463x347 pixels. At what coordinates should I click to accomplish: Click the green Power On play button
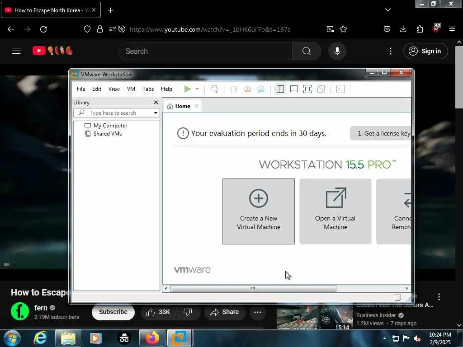click(187, 89)
